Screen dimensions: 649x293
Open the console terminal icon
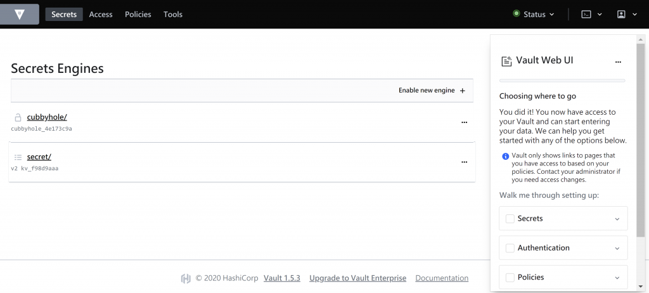coord(586,14)
